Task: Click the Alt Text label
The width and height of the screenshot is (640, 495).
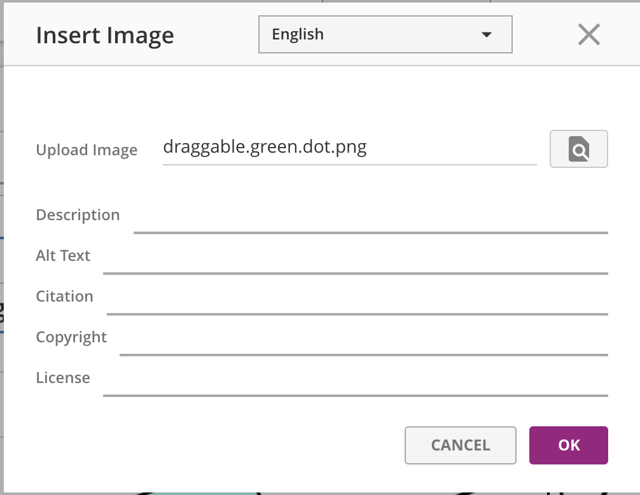Action: 63,256
